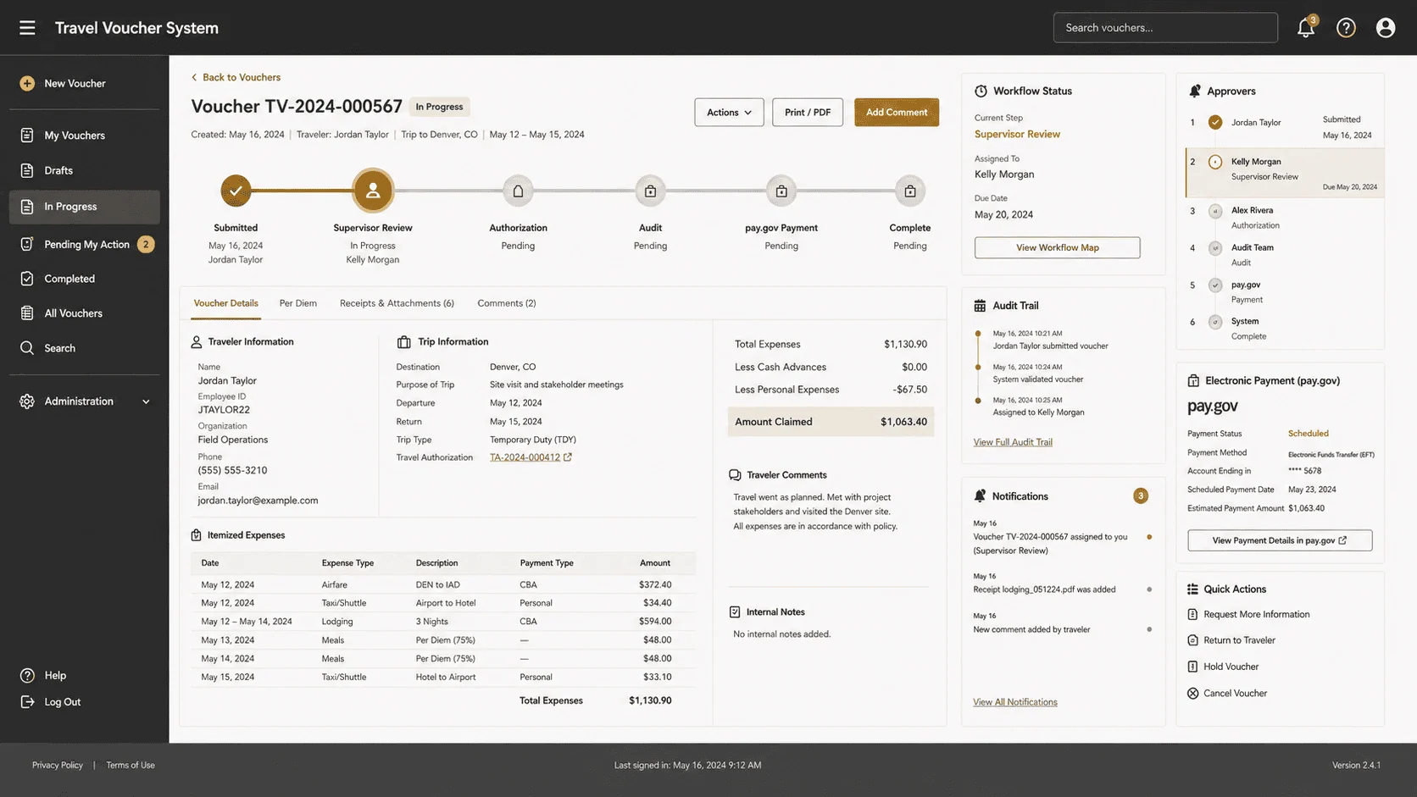Click the Hold Voucher icon

1192,667
